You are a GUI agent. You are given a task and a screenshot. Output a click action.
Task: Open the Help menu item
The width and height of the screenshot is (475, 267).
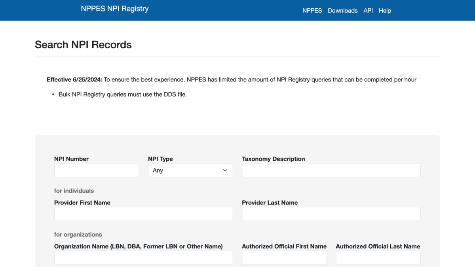point(385,11)
